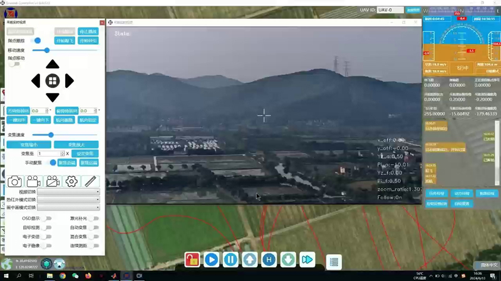Viewport: 501px width, 281px height.
Task: Click the hexagon cube icon bottom-left
Action: coord(46,264)
